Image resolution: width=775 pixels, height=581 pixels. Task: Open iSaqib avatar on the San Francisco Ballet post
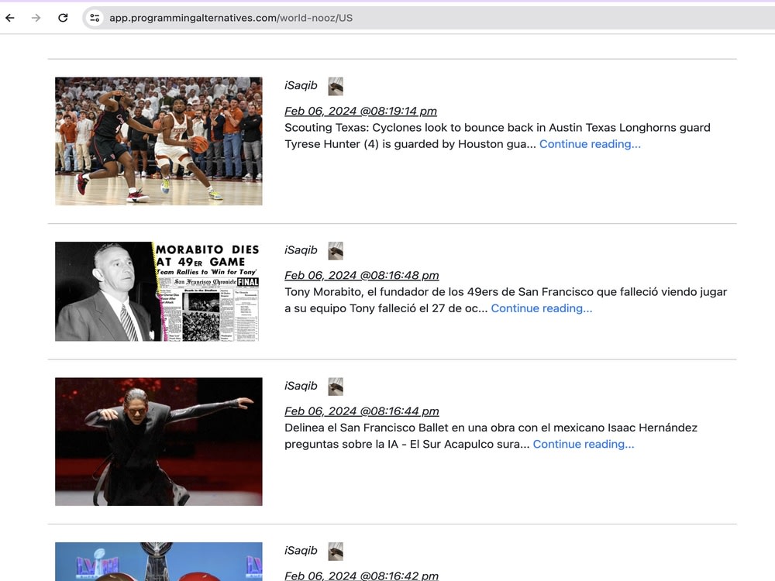(x=336, y=387)
